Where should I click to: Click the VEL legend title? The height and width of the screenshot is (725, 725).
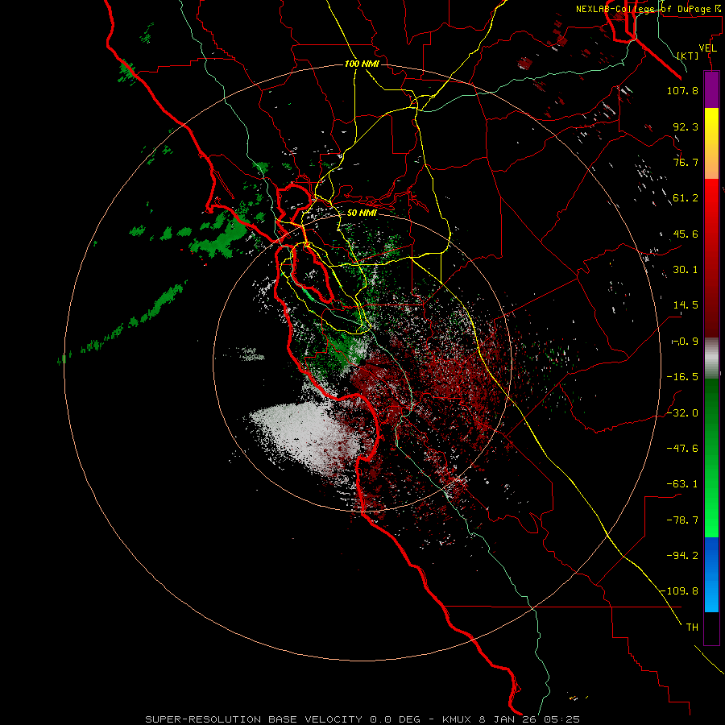707,48
